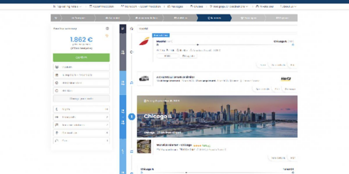Viewport: 349px width, 174px height.
Task: Click the Transports count row
Action: (81, 117)
